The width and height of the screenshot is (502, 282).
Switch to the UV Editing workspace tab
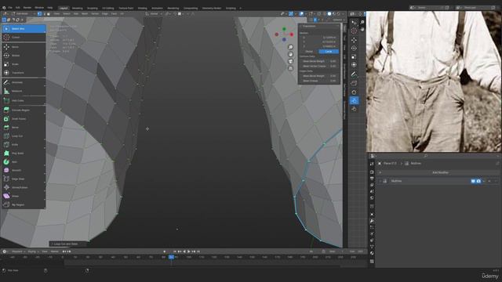[x=108, y=9]
